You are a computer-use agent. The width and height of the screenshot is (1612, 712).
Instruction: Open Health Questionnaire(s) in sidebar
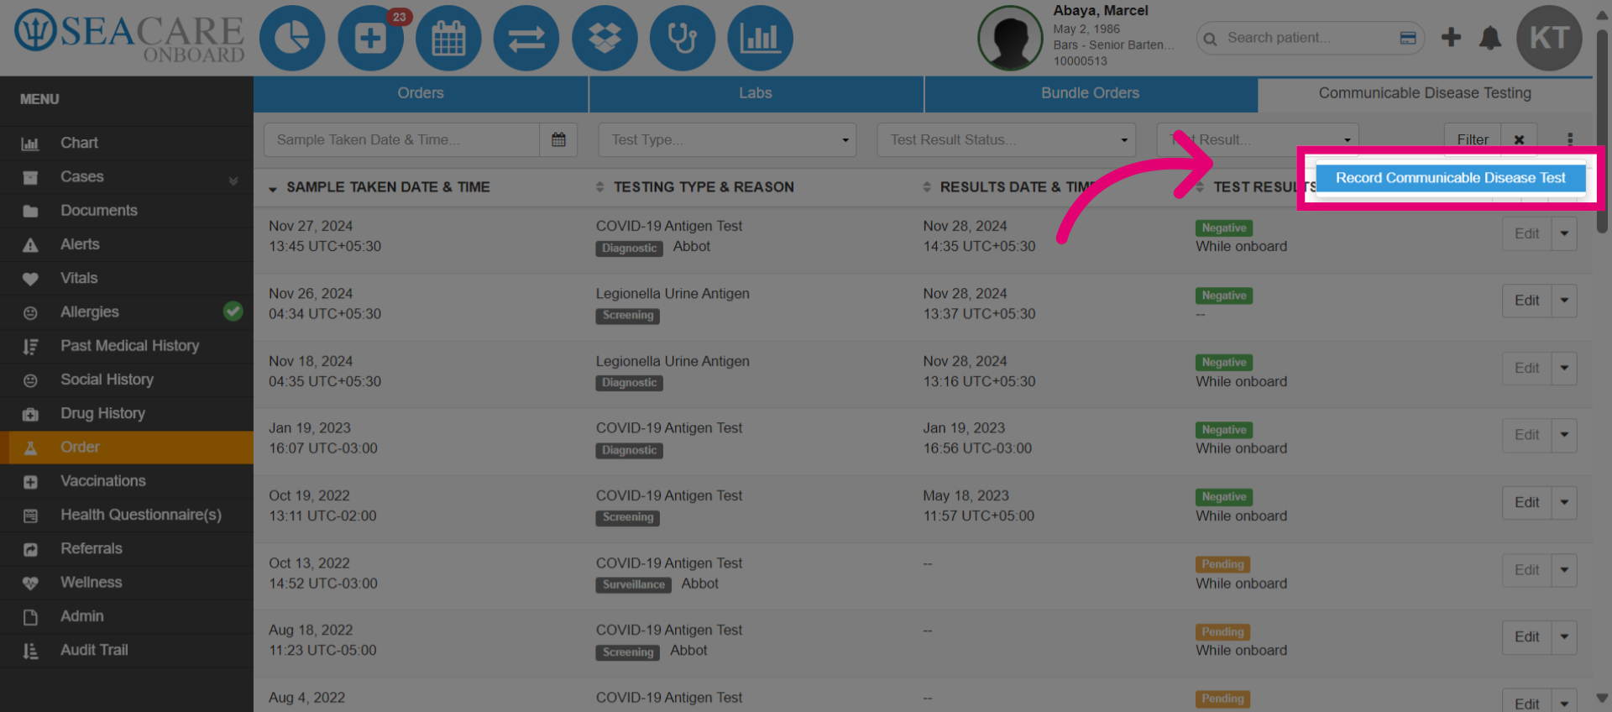pos(127,515)
